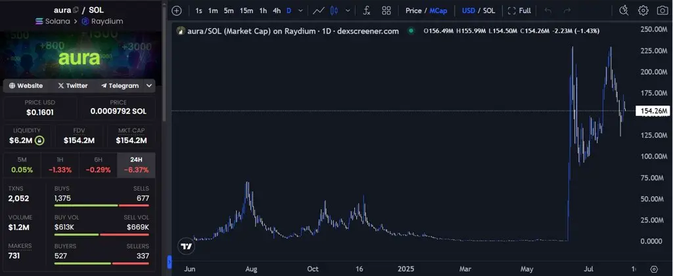Click the TradingView logo on the chart

(x=186, y=247)
